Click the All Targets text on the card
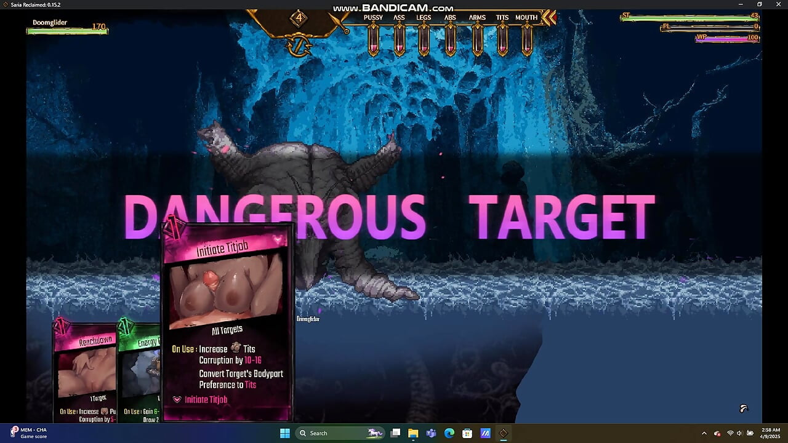 (x=227, y=330)
